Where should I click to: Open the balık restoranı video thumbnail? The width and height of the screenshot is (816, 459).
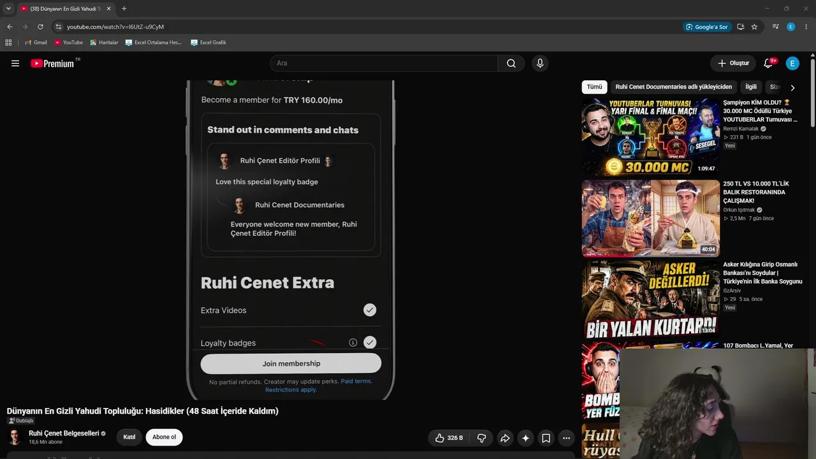click(650, 218)
